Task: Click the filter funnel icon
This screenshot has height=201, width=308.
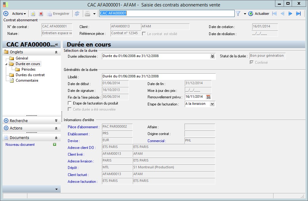Action: pyautogui.click(x=238, y=14)
